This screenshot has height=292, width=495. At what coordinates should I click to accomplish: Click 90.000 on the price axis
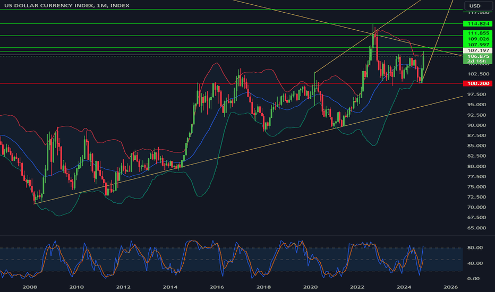pyautogui.click(x=478, y=125)
